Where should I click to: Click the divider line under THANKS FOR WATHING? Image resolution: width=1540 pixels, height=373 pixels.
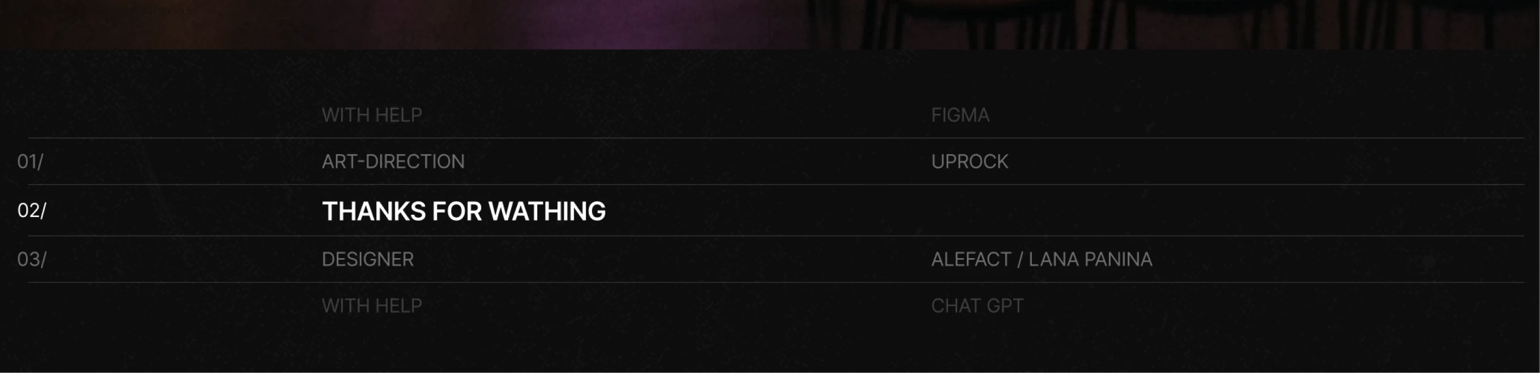pos(776,236)
